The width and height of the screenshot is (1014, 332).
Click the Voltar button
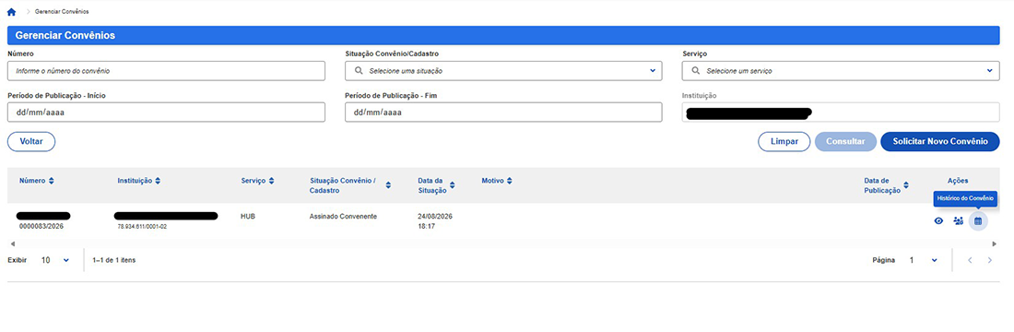click(x=31, y=142)
